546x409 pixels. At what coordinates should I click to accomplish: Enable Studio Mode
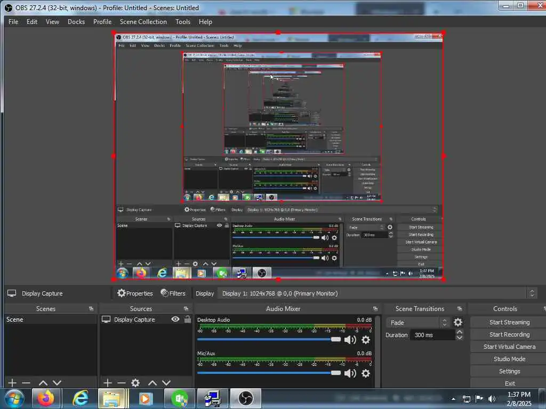pyautogui.click(x=509, y=358)
